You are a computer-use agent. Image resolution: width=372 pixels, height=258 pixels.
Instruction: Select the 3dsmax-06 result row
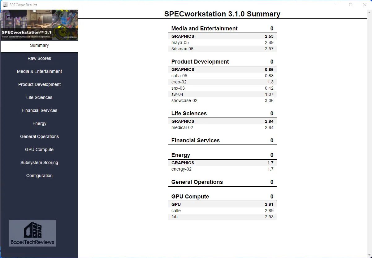(x=223, y=49)
